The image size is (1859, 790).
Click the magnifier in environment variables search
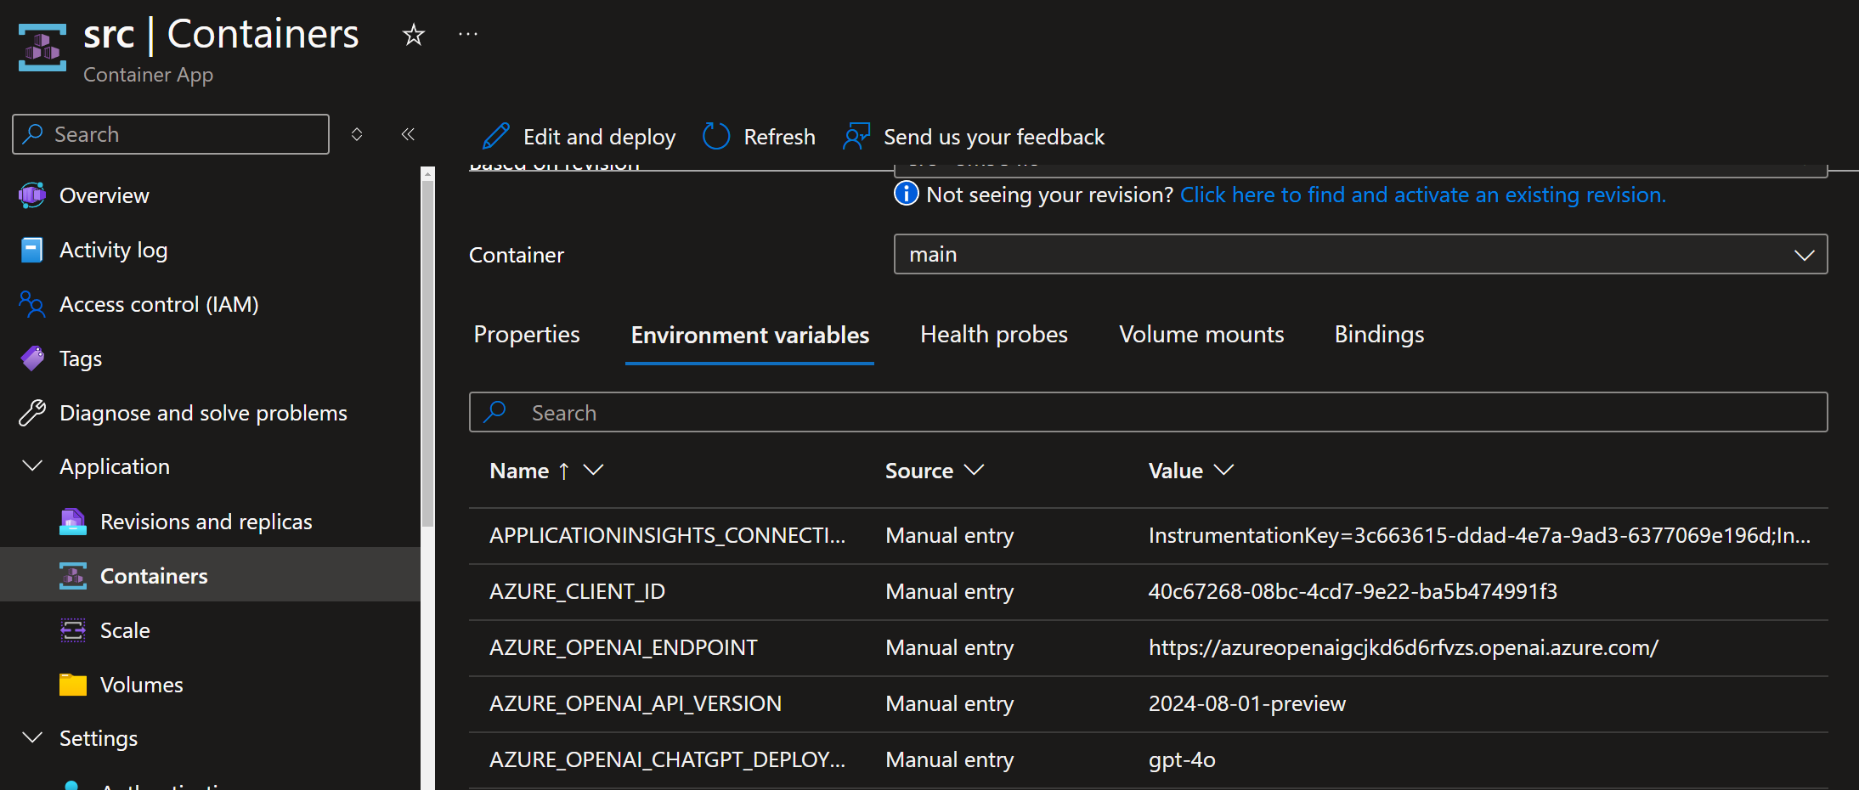coord(495,412)
